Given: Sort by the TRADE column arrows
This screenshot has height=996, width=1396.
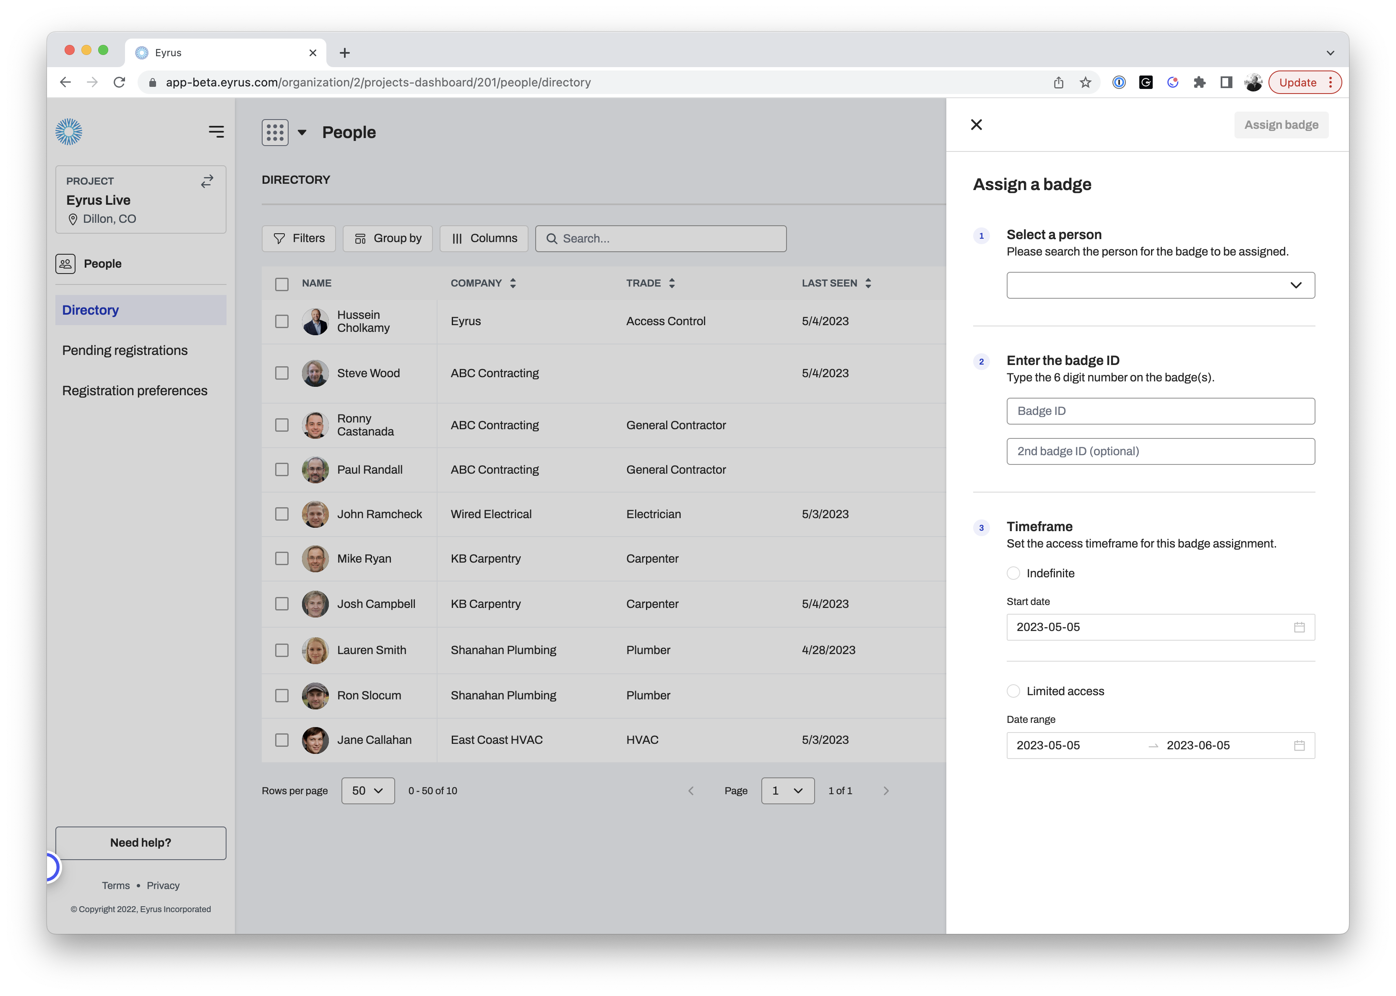Looking at the screenshot, I should pyautogui.click(x=672, y=283).
